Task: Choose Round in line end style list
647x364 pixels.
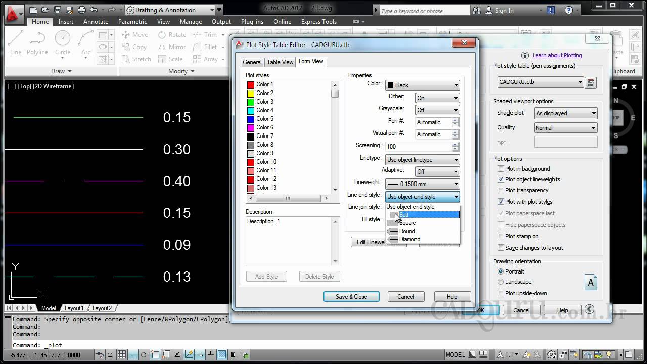Action: 423,231
